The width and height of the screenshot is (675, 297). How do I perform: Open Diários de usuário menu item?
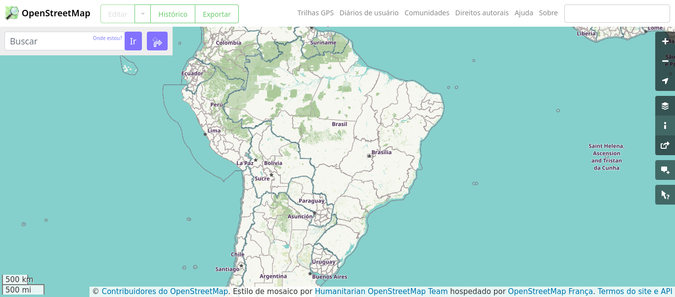point(369,13)
